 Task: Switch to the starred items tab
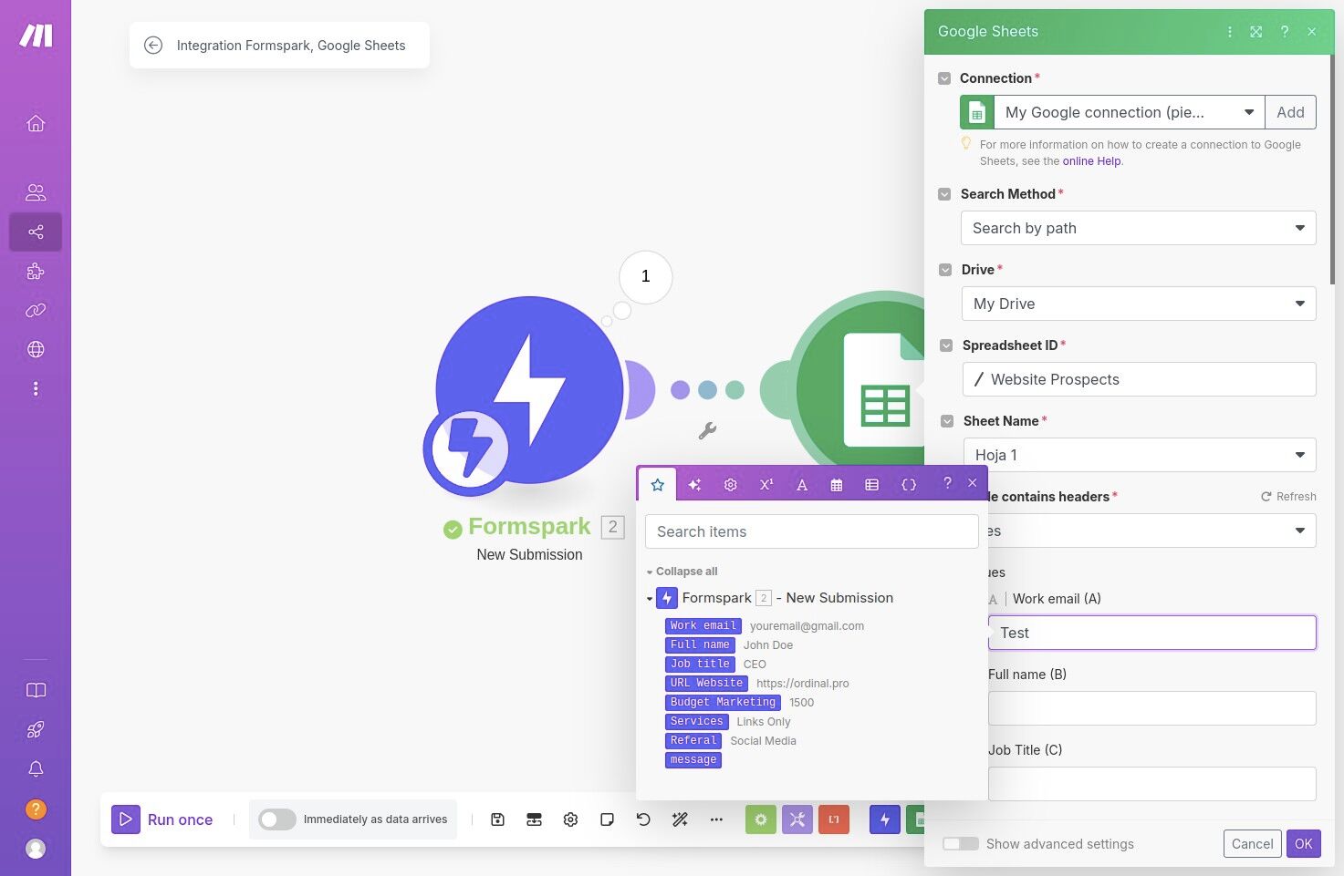(x=658, y=485)
